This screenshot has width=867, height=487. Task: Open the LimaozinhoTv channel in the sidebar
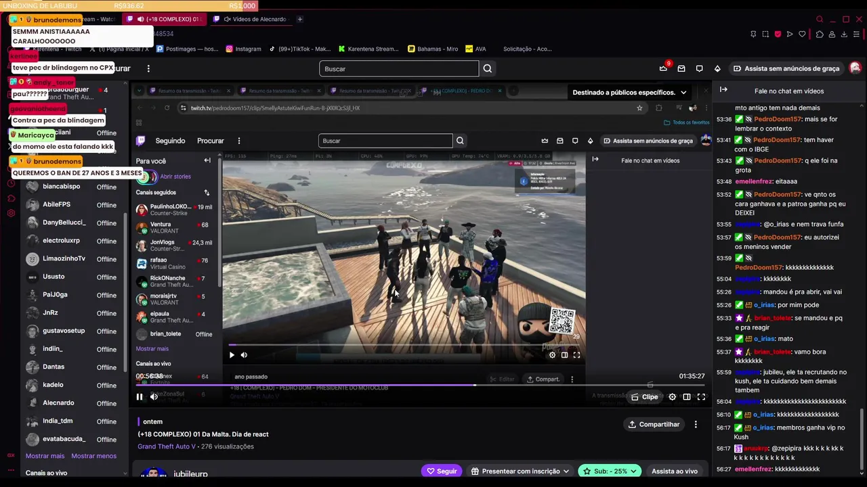75,259
